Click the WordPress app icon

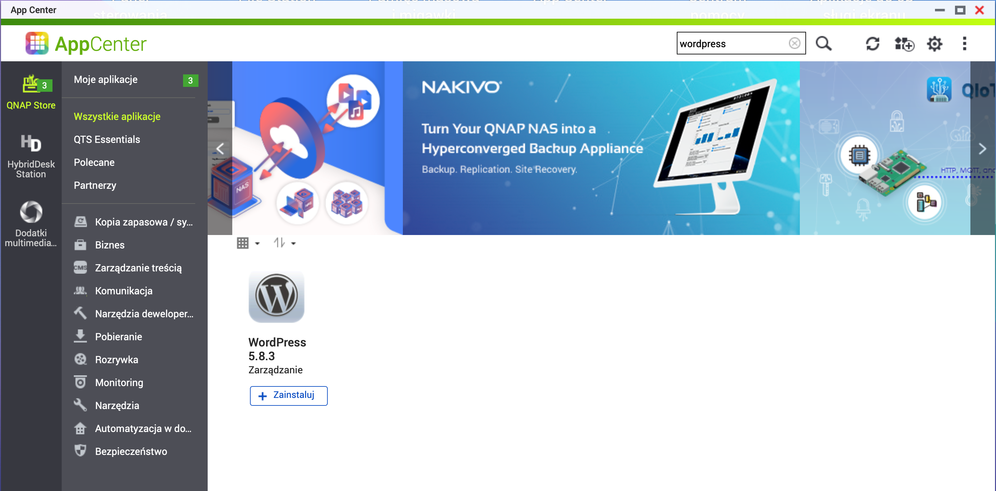pyautogui.click(x=276, y=297)
